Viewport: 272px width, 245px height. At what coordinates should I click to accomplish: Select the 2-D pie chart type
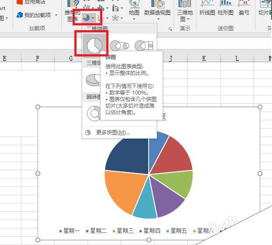pos(94,45)
